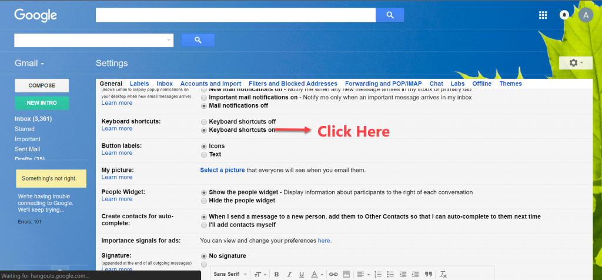
Task: Select the custom signature radio button
Action: pyautogui.click(x=204, y=264)
